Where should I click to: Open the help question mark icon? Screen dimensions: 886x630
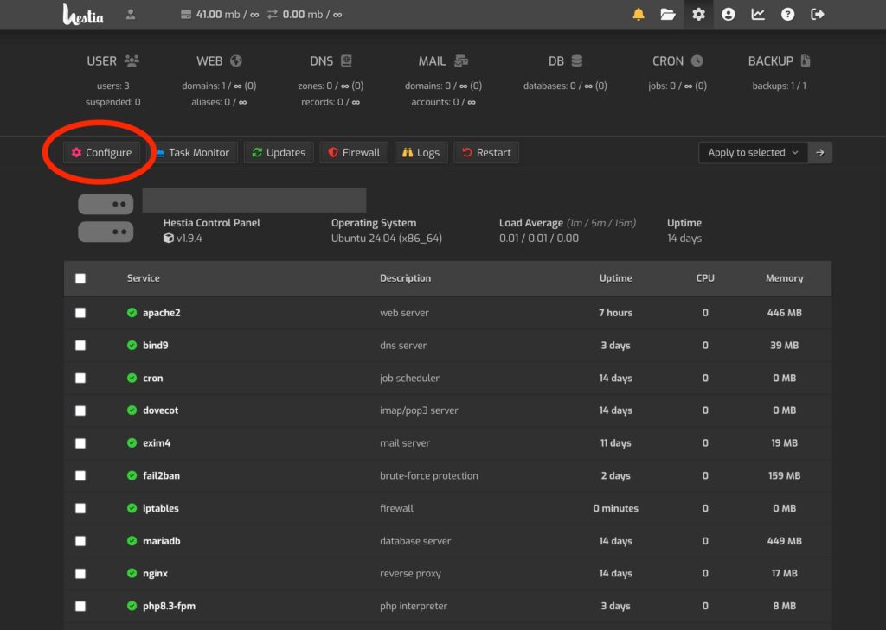coord(787,14)
